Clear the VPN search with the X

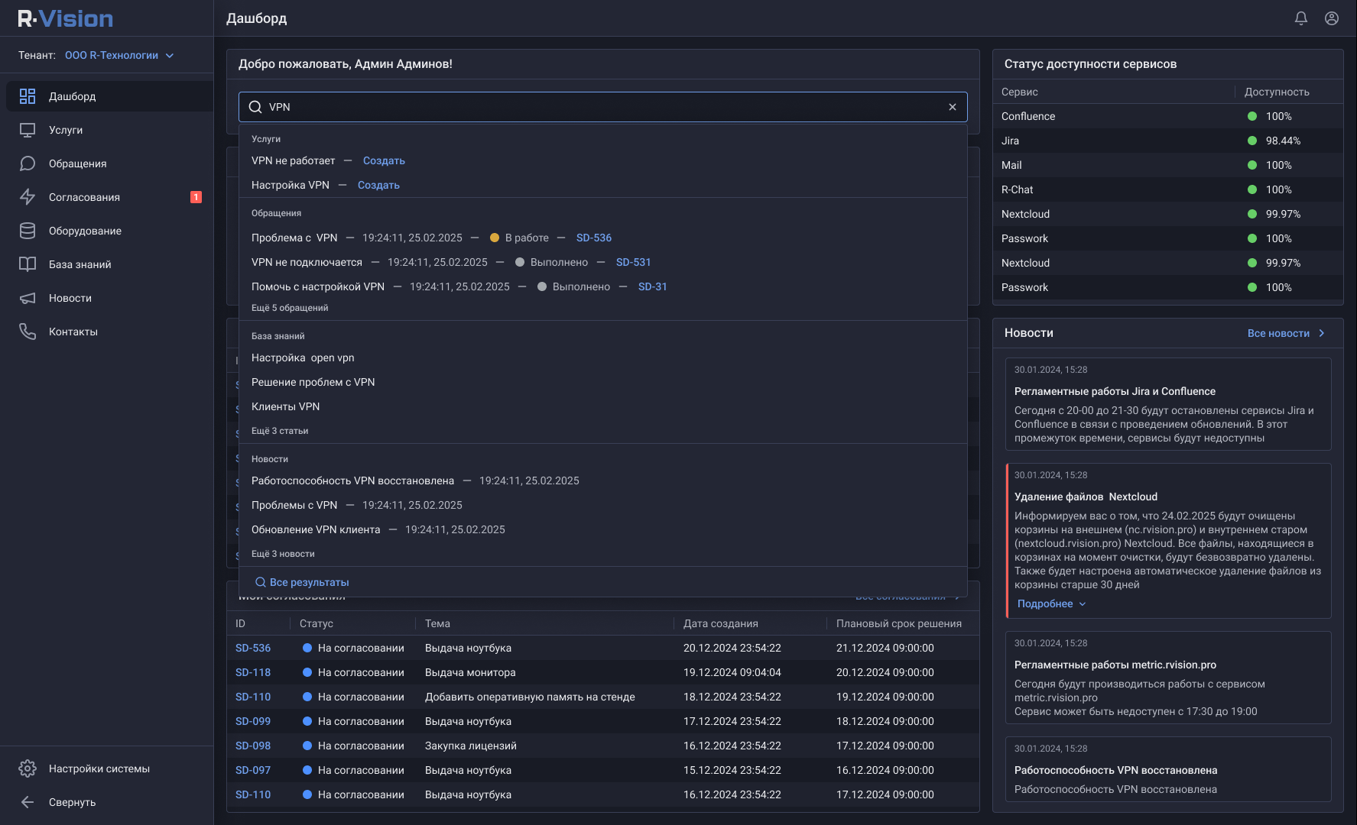[x=953, y=107]
